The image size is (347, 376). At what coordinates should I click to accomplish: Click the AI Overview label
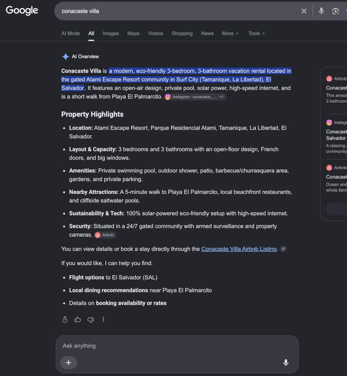click(x=85, y=57)
